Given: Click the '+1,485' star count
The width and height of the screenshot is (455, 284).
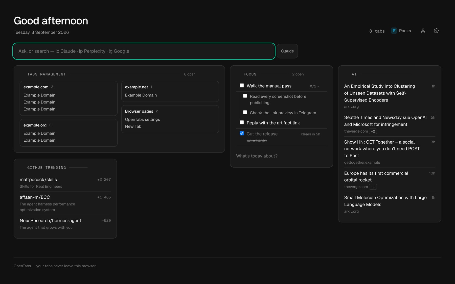Looking at the screenshot, I should point(104,197).
